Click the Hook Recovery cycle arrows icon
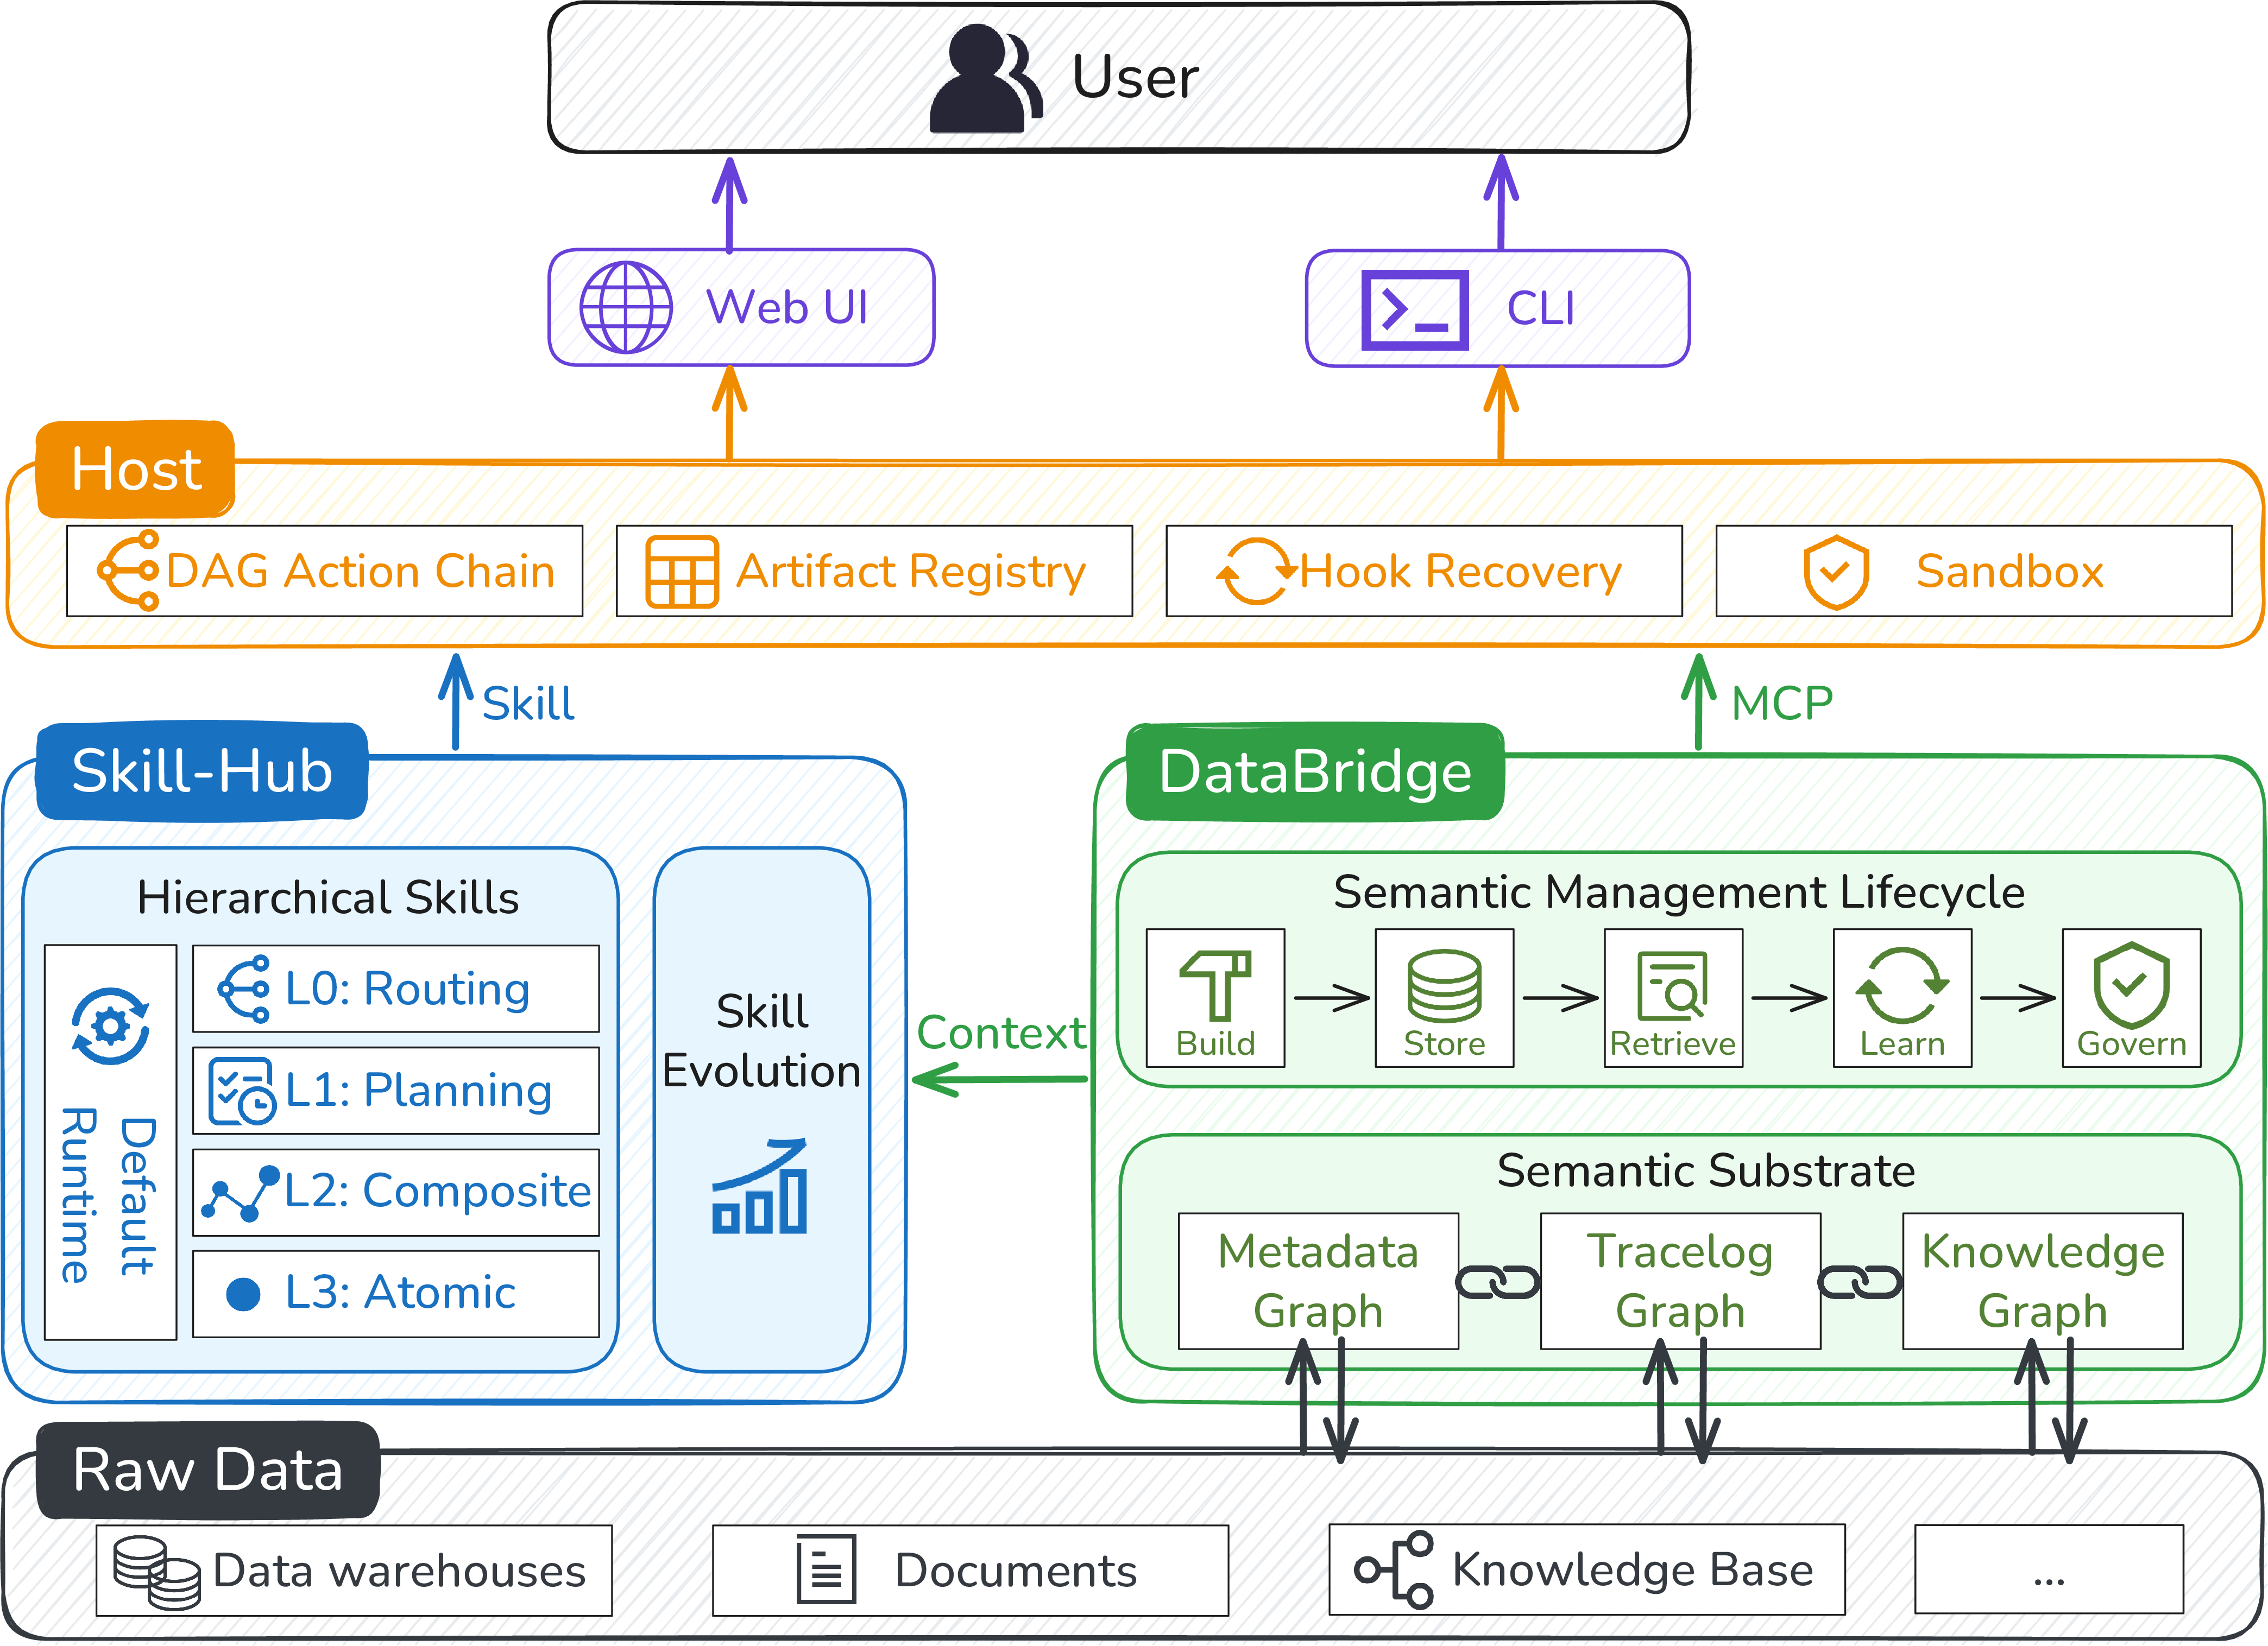Viewport: 2268px width, 1646px height. click(x=1256, y=572)
